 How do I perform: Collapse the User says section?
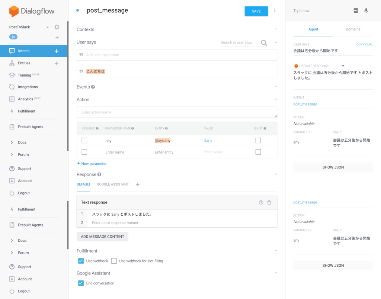pos(276,42)
